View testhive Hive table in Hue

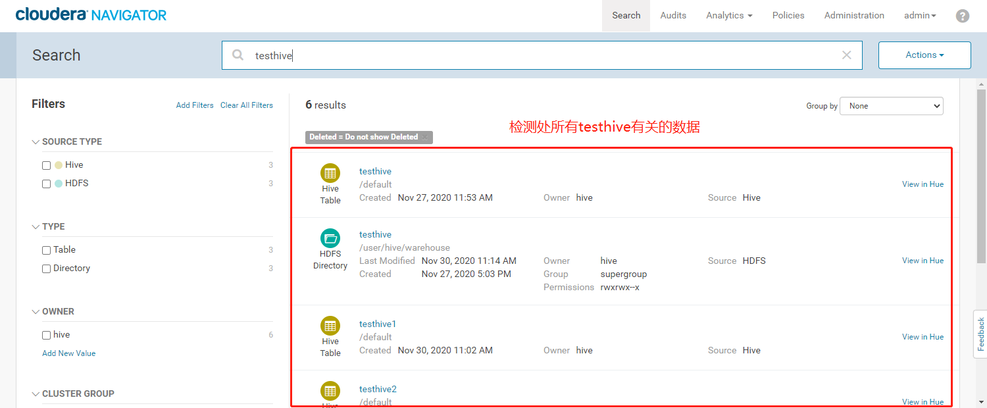(x=923, y=184)
